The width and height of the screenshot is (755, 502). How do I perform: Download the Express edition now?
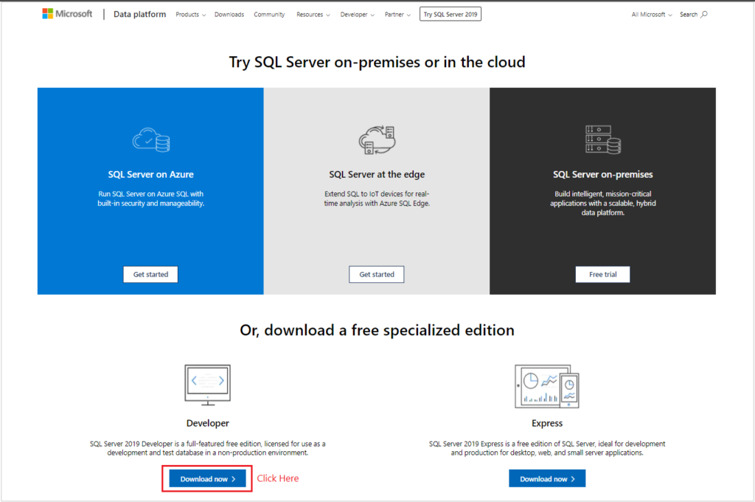(547, 479)
